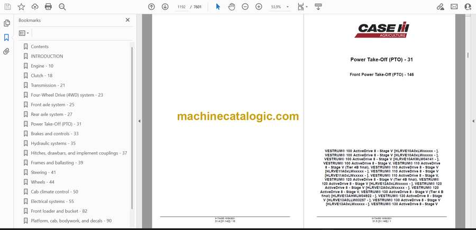Image resolution: width=476 pixels, height=230 pixels.
Task: Open the fit page options dropdown
Action: (303, 7)
